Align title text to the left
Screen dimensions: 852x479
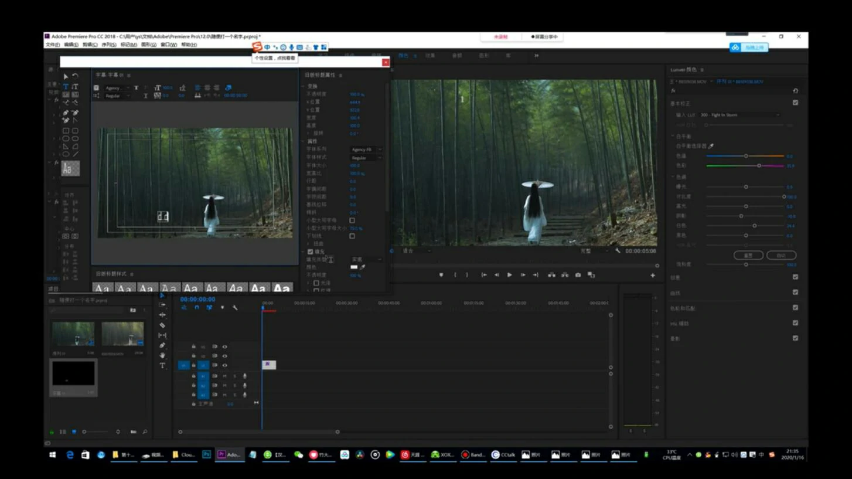197,88
